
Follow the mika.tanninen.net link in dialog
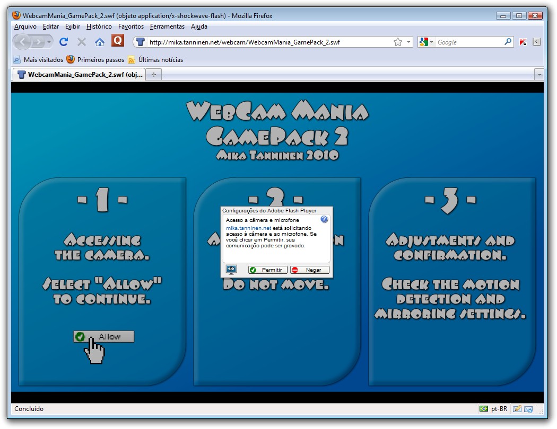[x=248, y=228]
